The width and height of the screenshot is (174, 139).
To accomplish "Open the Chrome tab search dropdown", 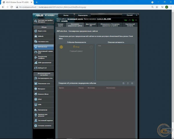I will [152, 2].
